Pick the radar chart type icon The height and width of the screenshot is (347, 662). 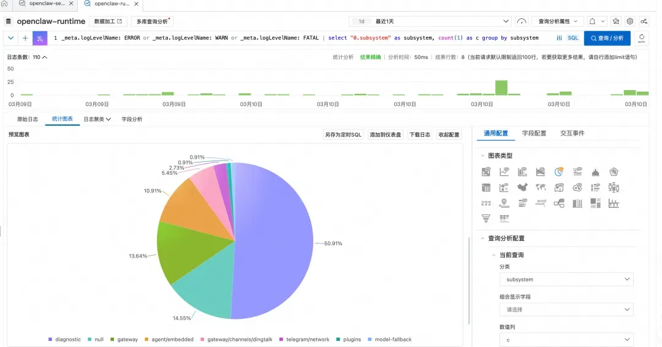614,172
